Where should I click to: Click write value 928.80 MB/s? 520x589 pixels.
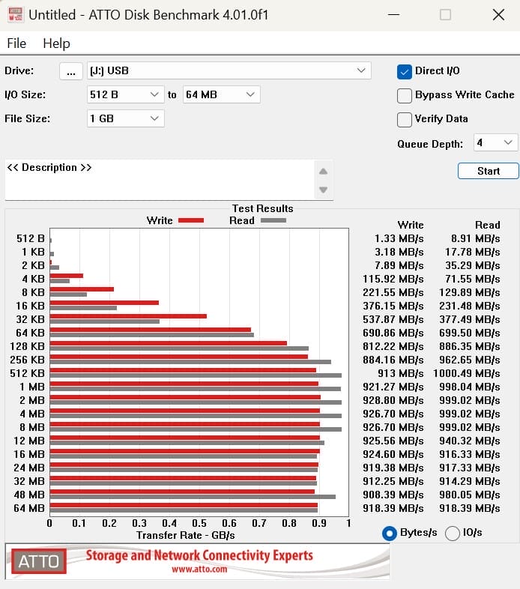tap(393, 400)
